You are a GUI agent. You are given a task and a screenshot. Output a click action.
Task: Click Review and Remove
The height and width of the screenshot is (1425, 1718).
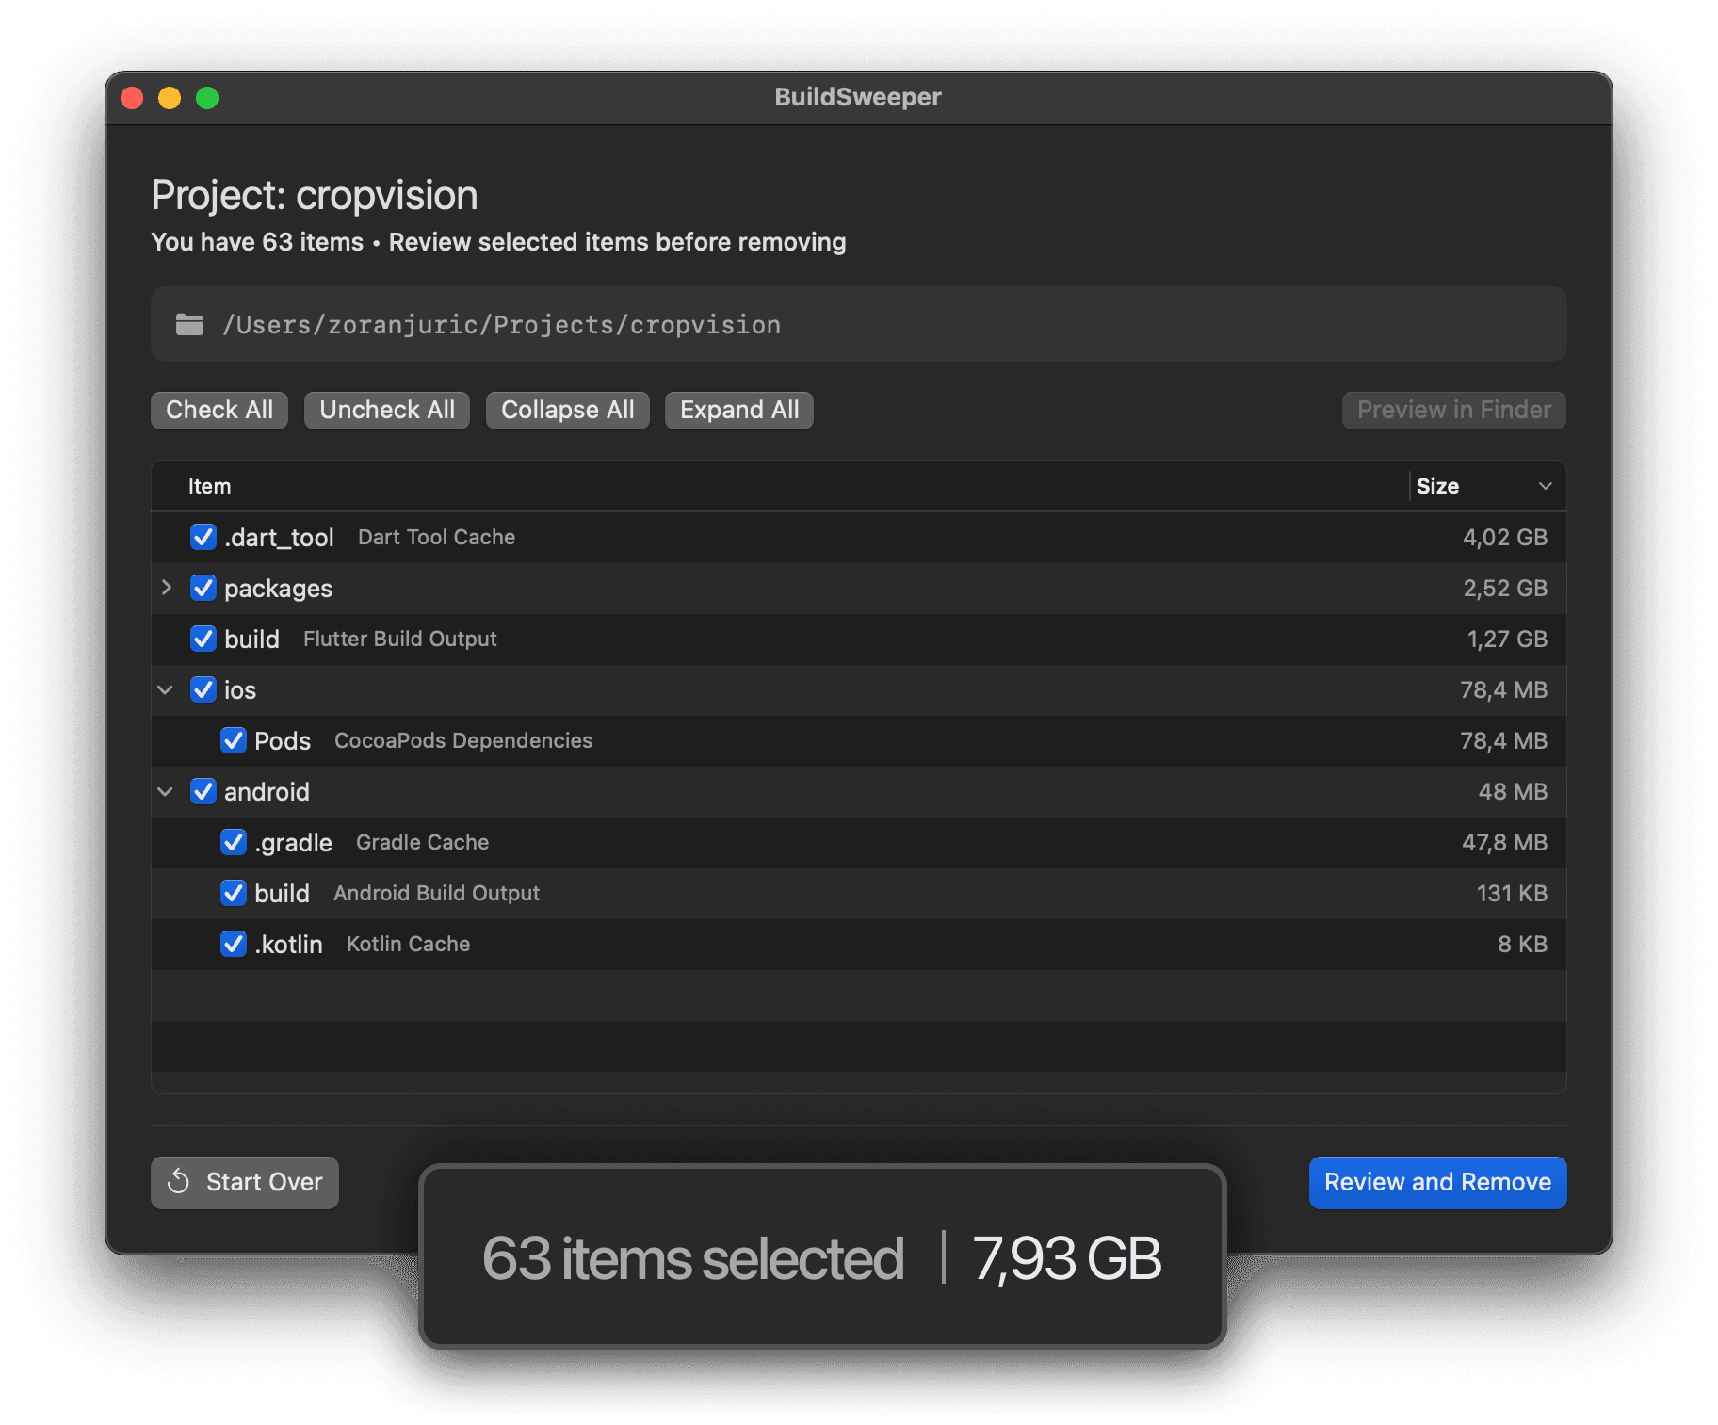(1436, 1182)
